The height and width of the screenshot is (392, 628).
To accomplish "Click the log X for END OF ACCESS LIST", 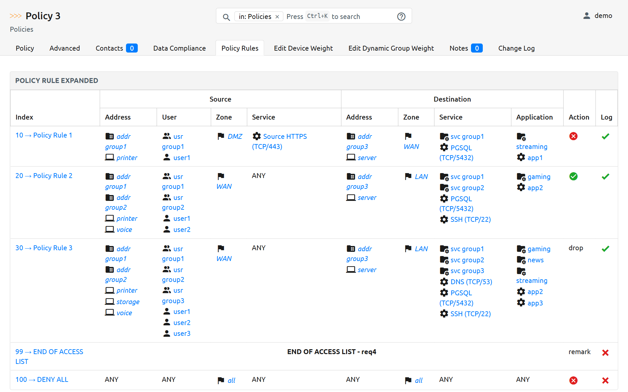I will coord(605,352).
